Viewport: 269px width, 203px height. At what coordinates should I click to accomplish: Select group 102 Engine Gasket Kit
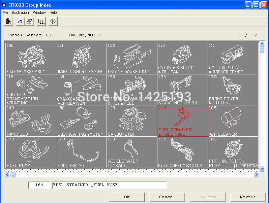coord(132,59)
